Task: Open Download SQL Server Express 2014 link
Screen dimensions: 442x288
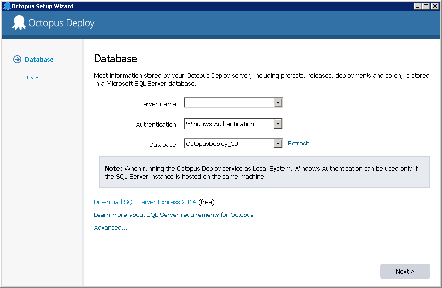Action: (x=145, y=202)
